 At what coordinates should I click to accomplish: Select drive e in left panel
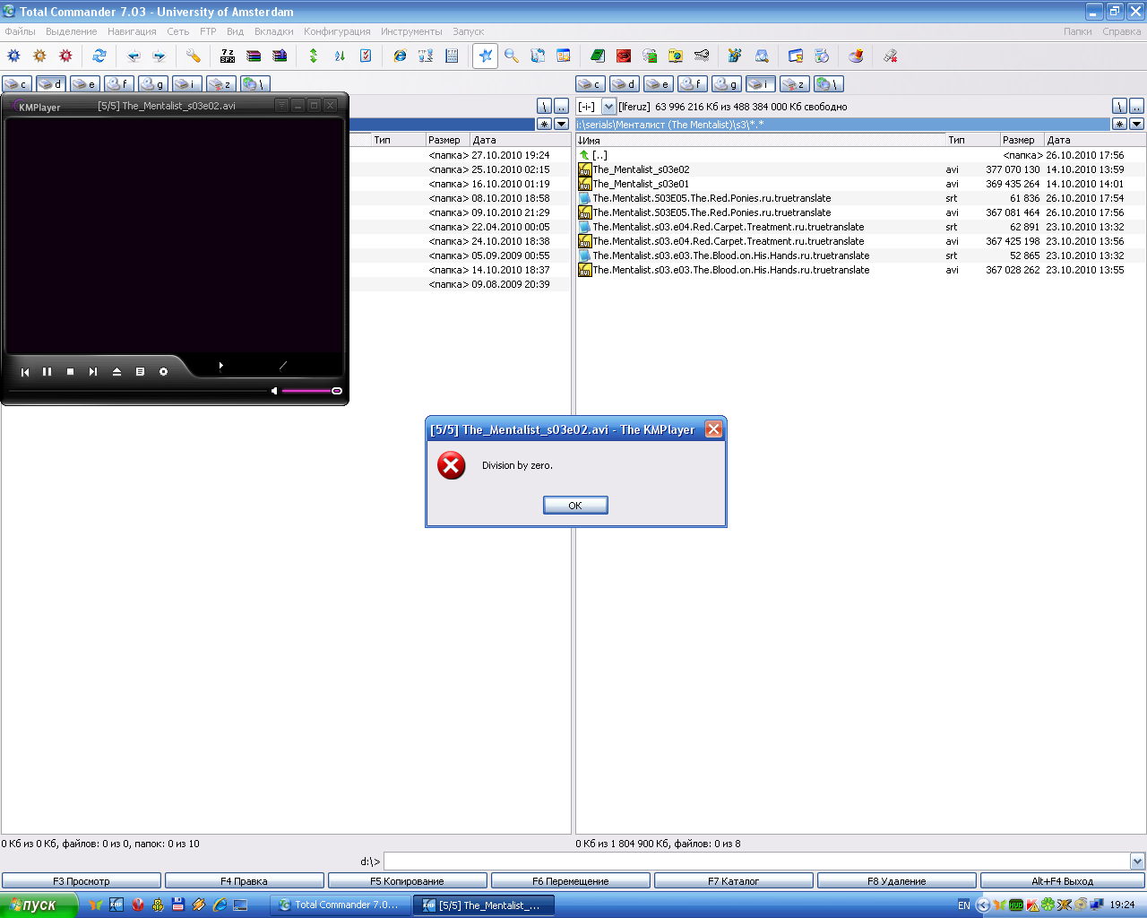84,83
